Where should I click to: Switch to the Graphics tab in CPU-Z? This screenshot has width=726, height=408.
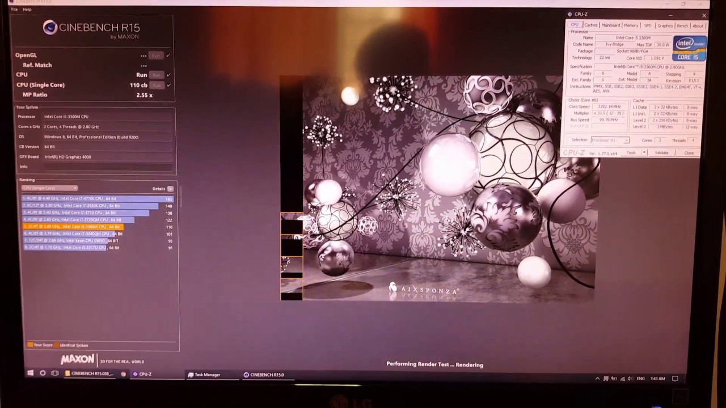pyautogui.click(x=665, y=25)
